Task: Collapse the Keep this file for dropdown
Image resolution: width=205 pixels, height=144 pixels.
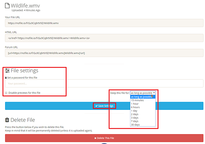Action: (143, 93)
